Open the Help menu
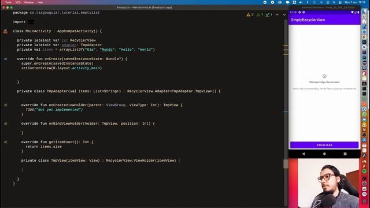Viewport: 370px width, 208px height. click(40, 2)
